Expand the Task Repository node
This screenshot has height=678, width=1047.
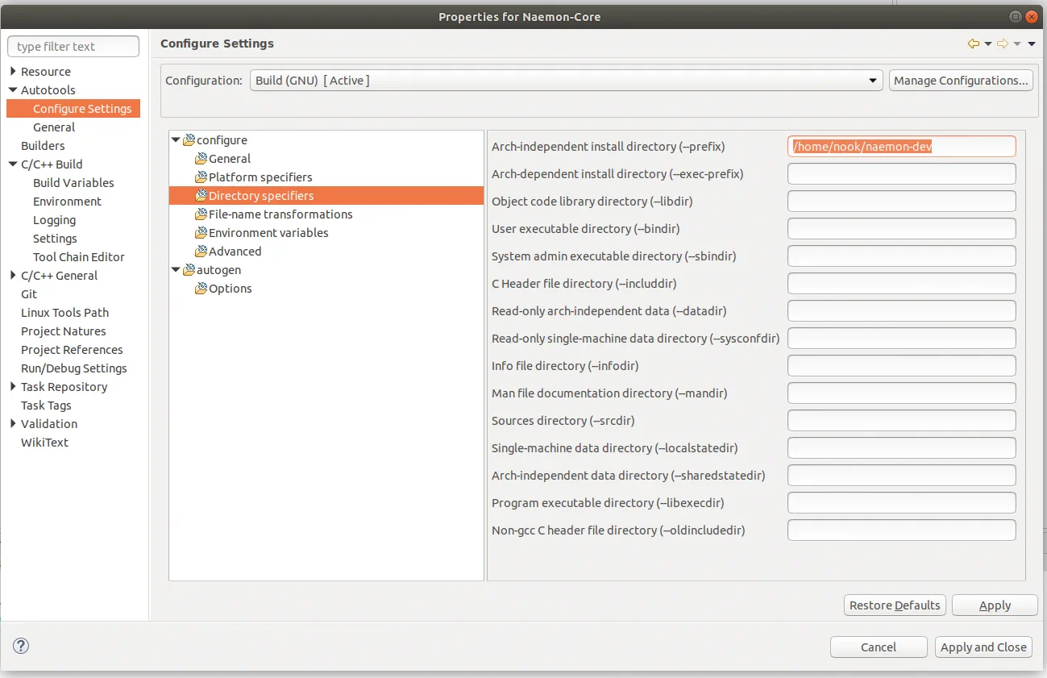[x=13, y=387]
